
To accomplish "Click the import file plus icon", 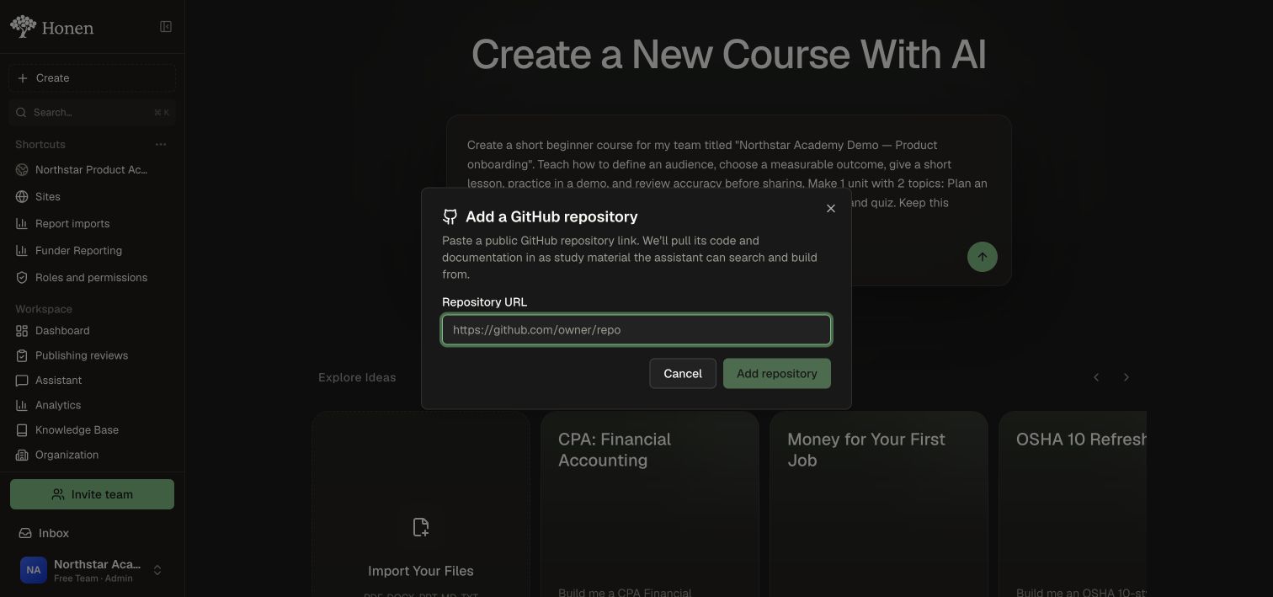I will [421, 527].
